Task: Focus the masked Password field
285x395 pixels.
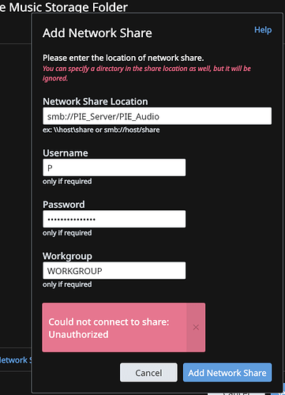Action: 114,219
